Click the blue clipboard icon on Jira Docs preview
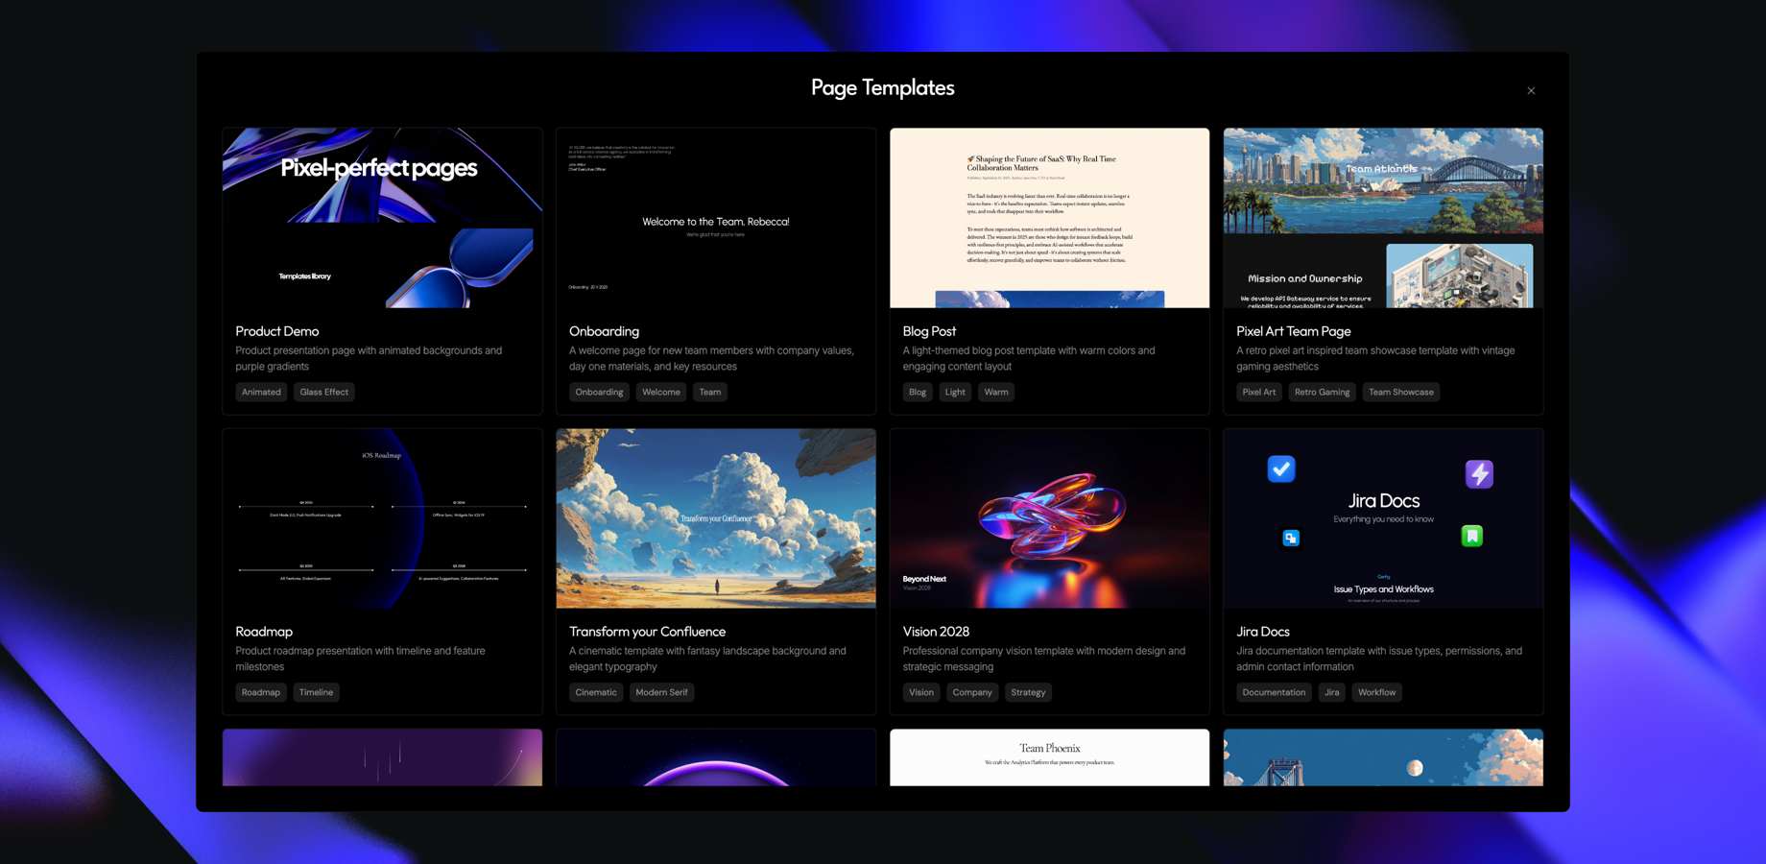This screenshot has width=1766, height=864. point(1291,538)
